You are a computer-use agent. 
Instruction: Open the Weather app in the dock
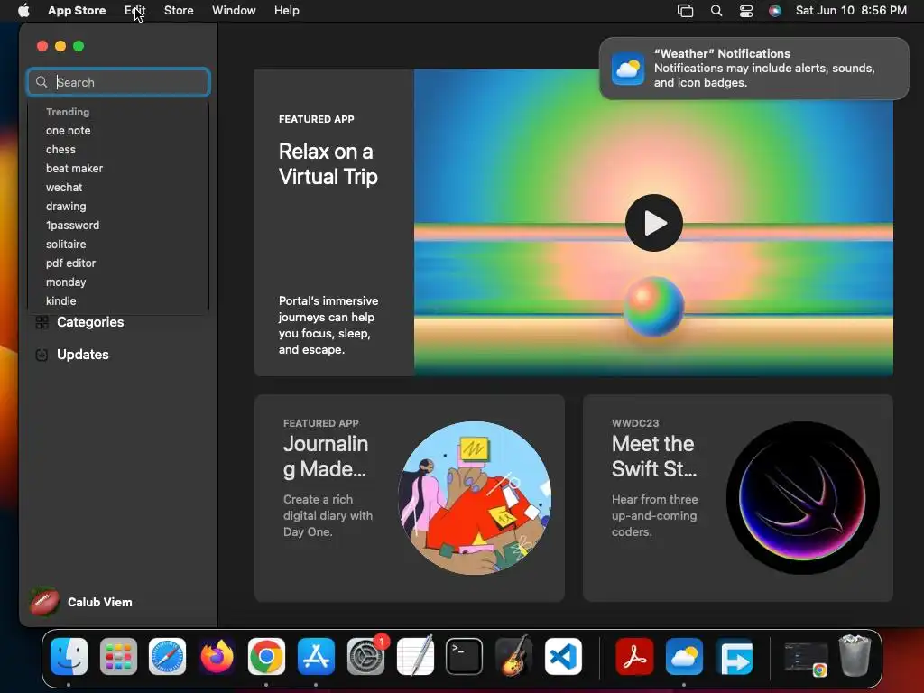tap(684, 656)
